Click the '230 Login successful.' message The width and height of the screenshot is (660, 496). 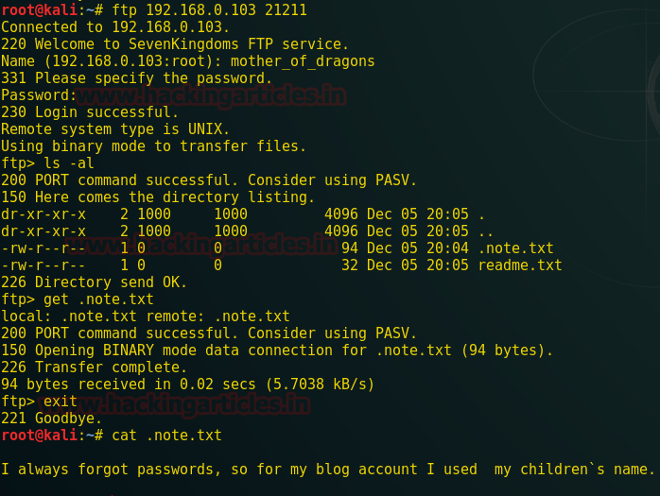pyautogui.click(x=90, y=111)
